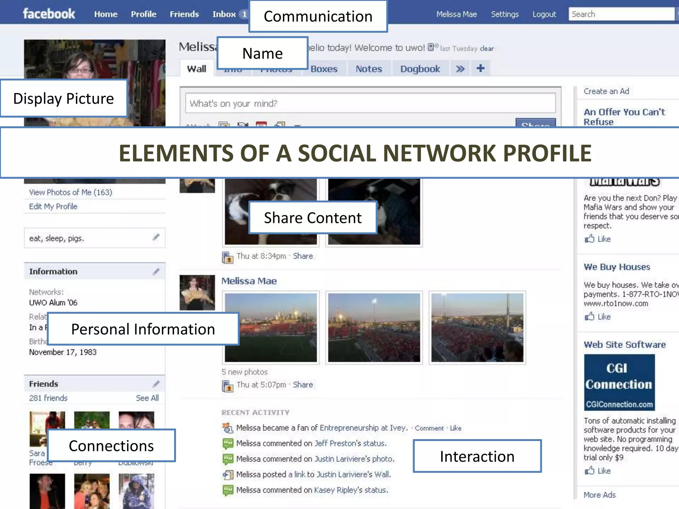Click fan icon beside Entrepreneurship at Ivey activity
Screen dimensions: 679x509
coord(227,428)
